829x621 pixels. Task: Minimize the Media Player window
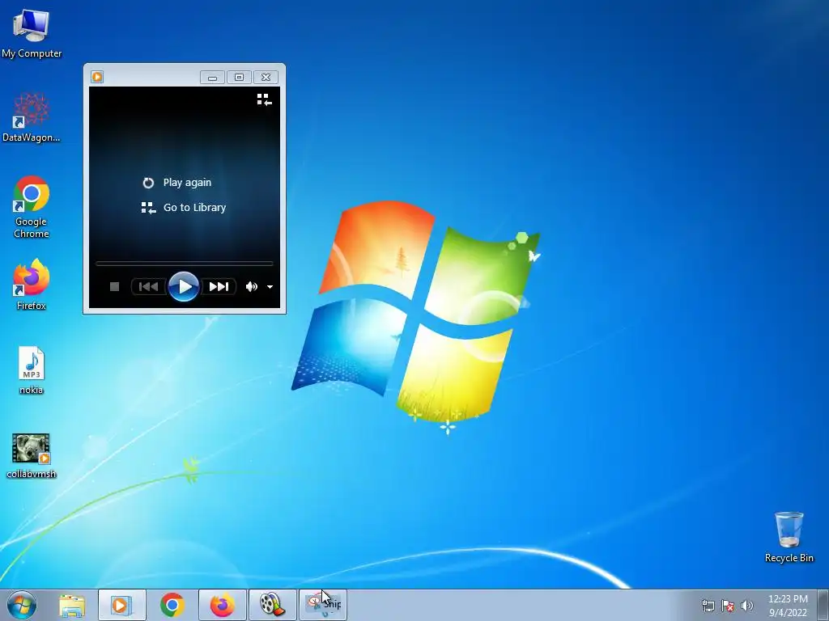(x=212, y=78)
